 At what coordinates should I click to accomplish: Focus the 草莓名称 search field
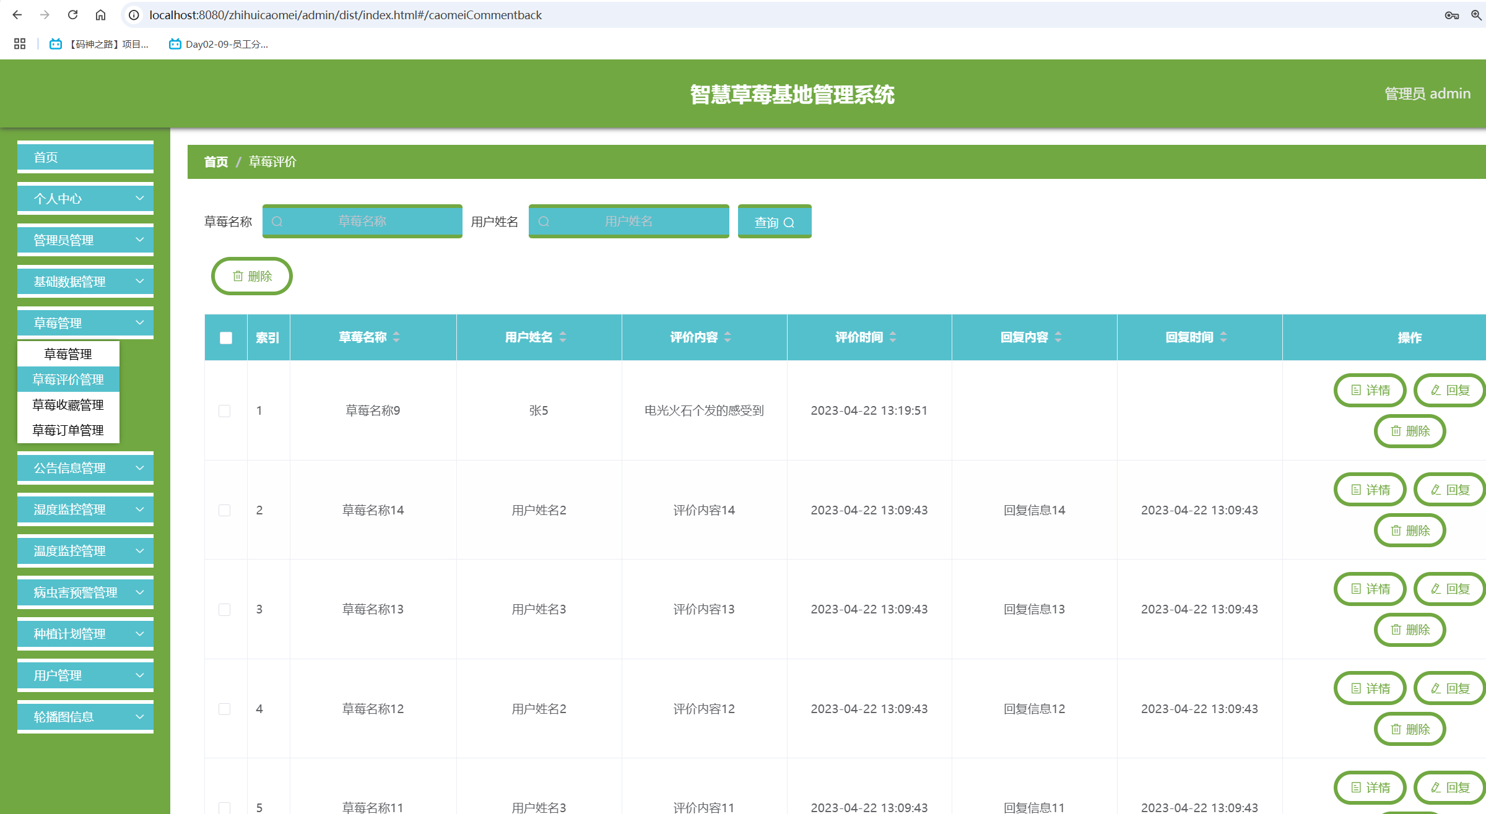(x=362, y=221)
